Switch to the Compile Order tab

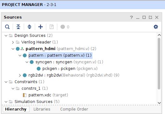(74, 109)
